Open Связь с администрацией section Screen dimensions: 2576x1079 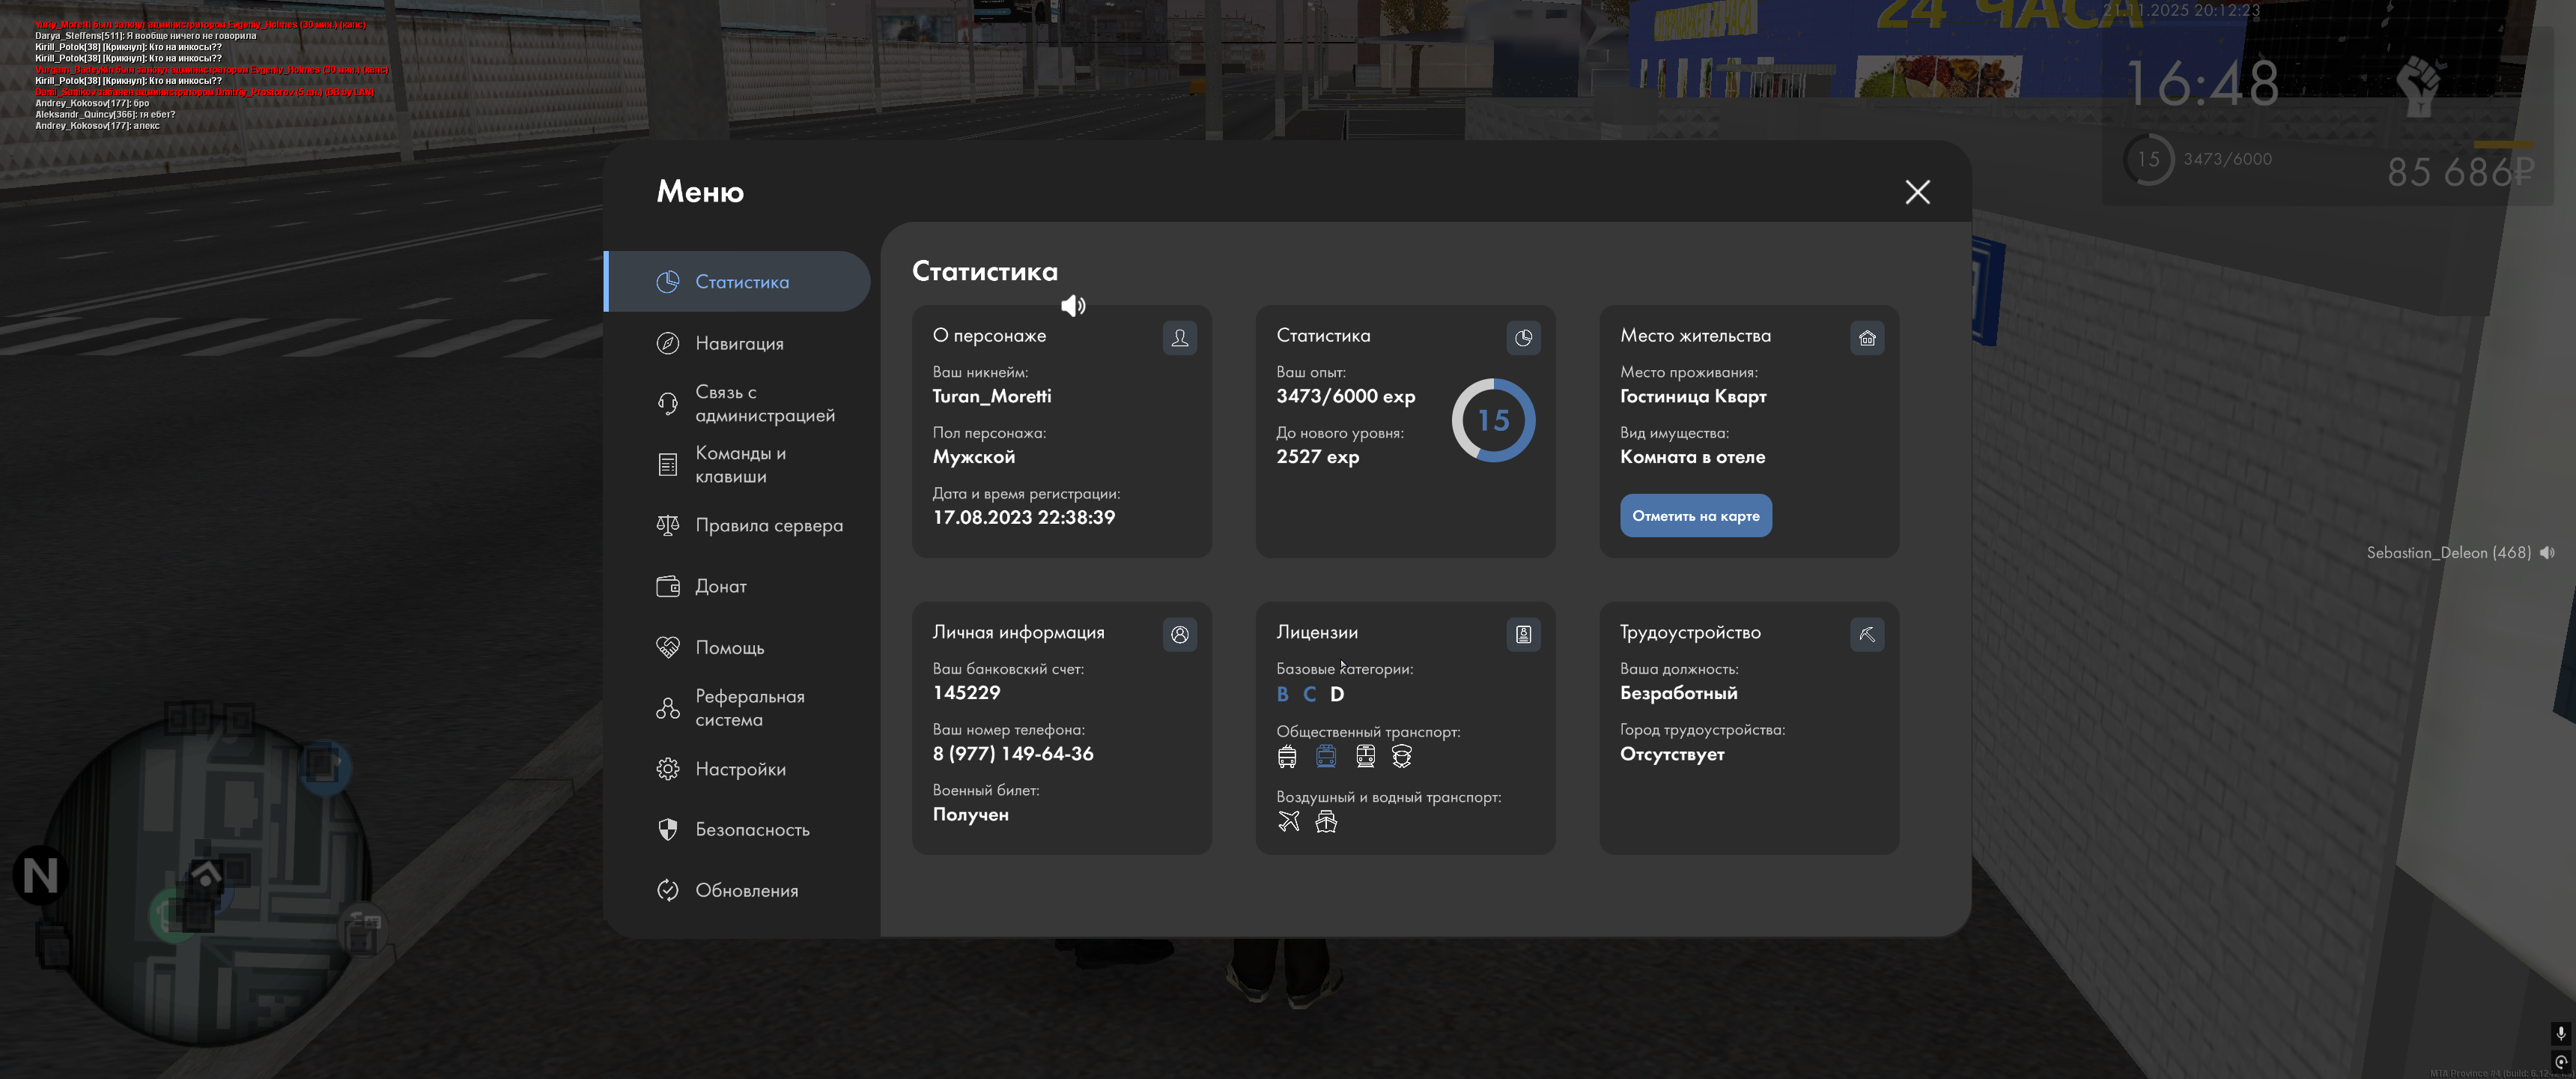coord(764,403)
